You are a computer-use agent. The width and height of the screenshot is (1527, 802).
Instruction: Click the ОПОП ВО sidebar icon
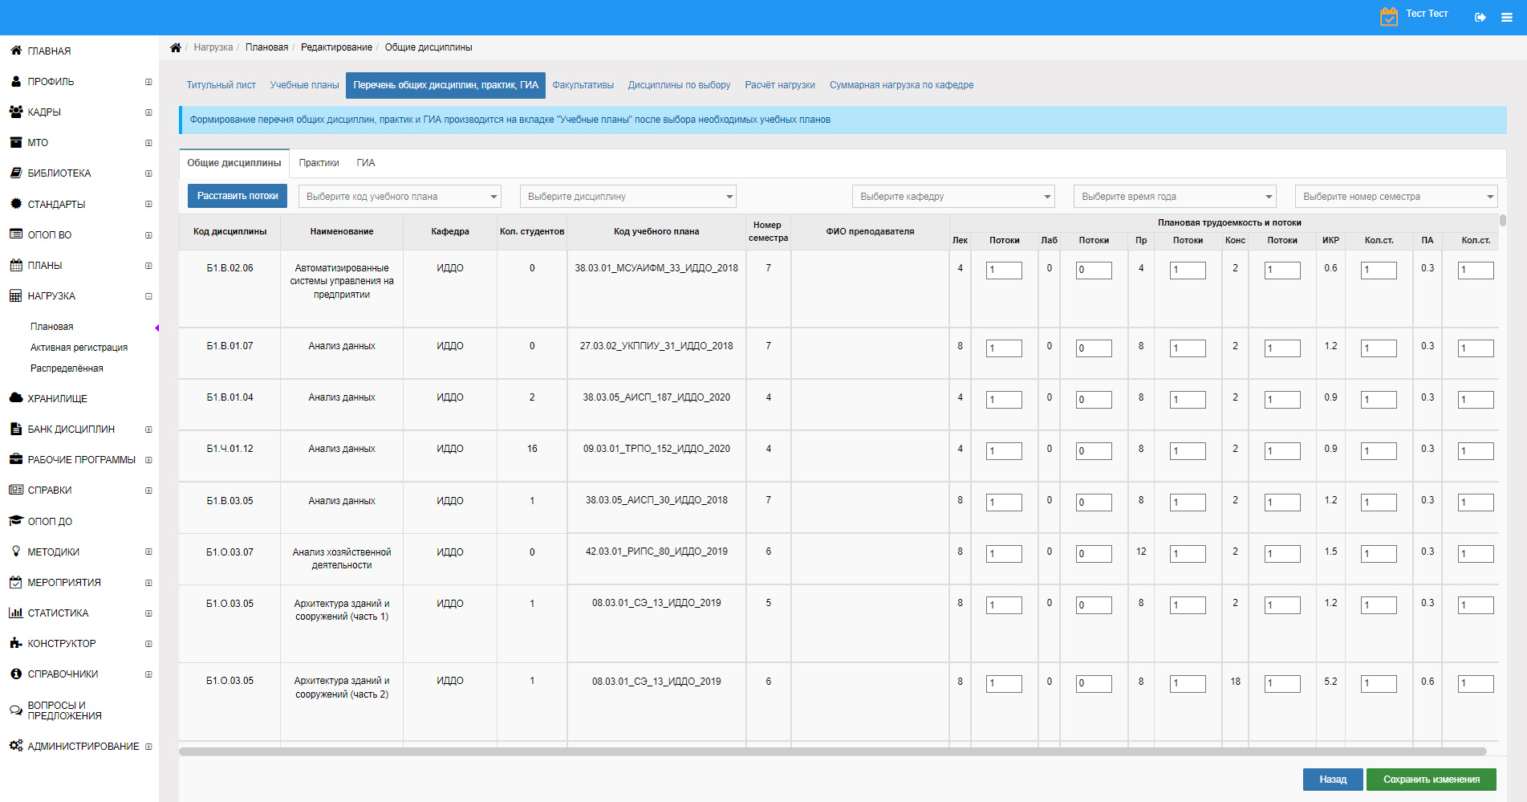(x=16, y=234)
